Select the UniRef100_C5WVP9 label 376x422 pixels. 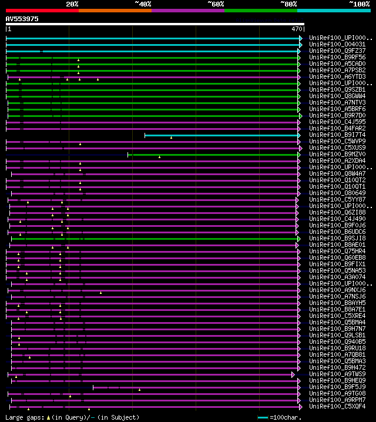pos(337,141)
